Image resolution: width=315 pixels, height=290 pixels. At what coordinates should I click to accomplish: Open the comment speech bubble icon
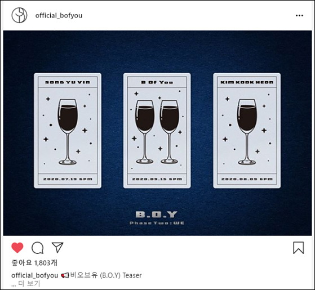[38, 248]
